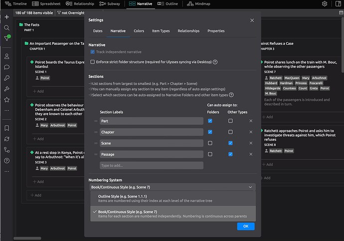Enable Enforce strict folder structure checkbox

click(93, 62)
